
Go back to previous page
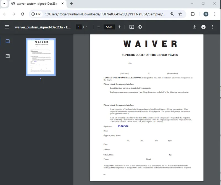[5, 14]
